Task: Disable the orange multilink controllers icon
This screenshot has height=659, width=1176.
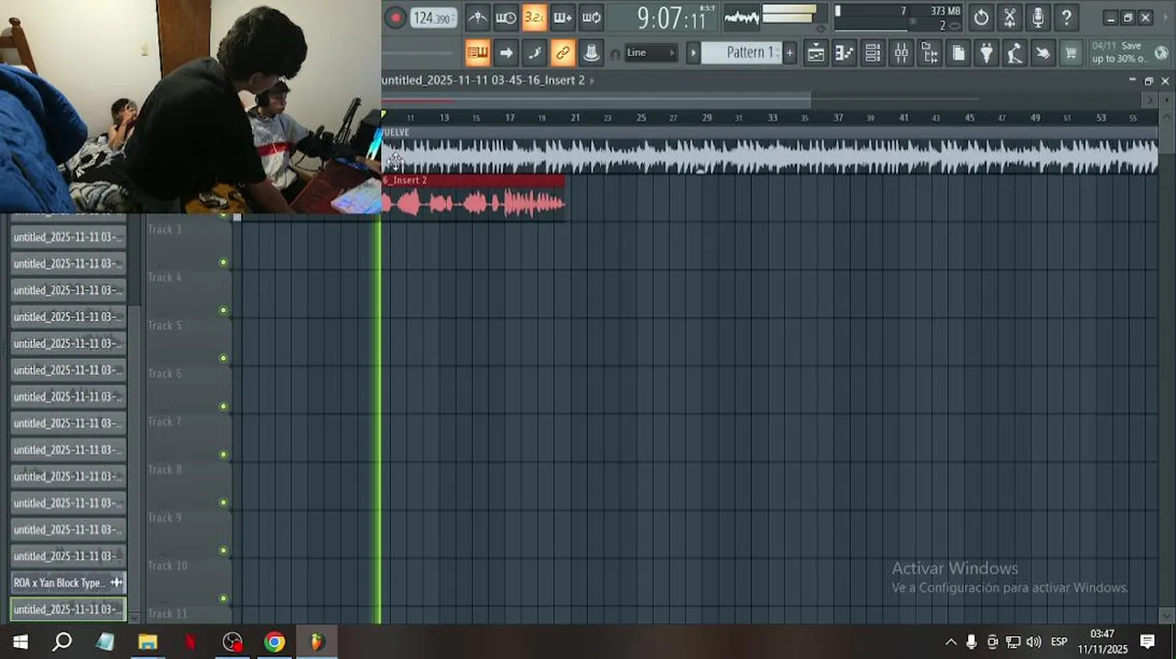Action: [x=562, y=53]
